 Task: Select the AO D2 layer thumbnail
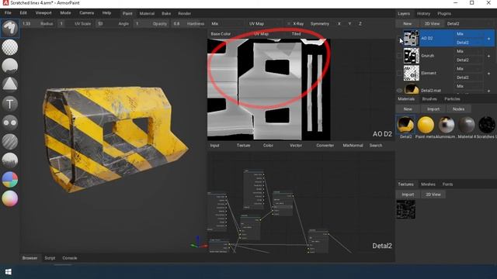coord(411,38)
